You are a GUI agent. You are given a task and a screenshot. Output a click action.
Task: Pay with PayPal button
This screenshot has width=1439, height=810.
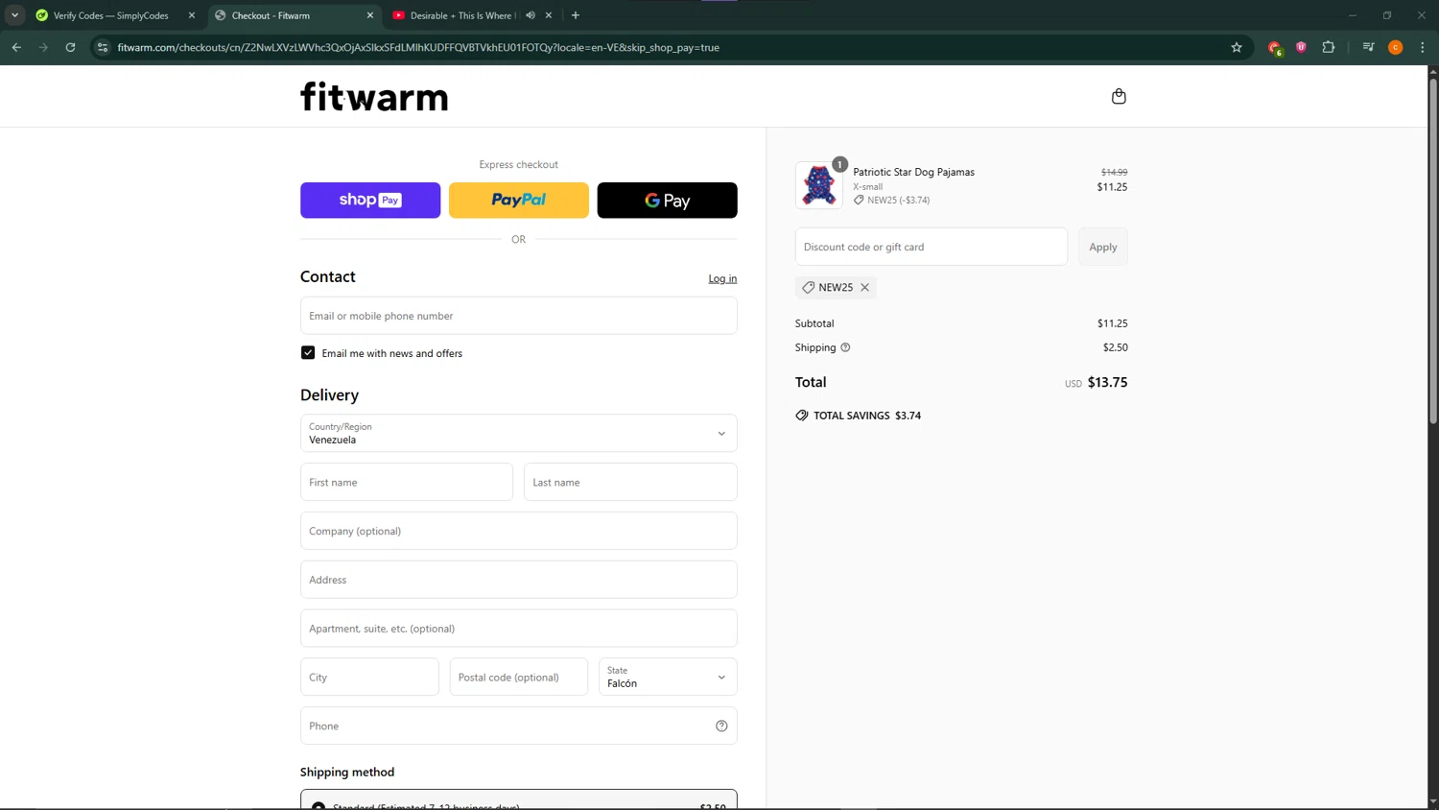(519, 201)
